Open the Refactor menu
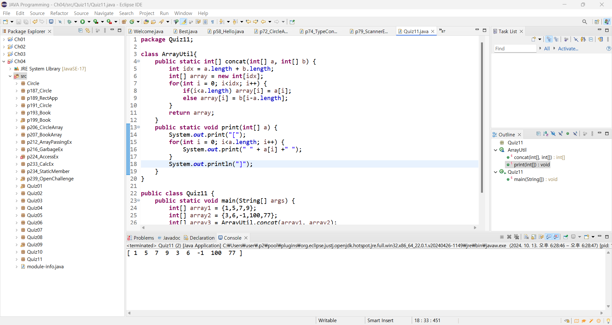Viewport: 612px width, 325px height. (x=59, y=13)
